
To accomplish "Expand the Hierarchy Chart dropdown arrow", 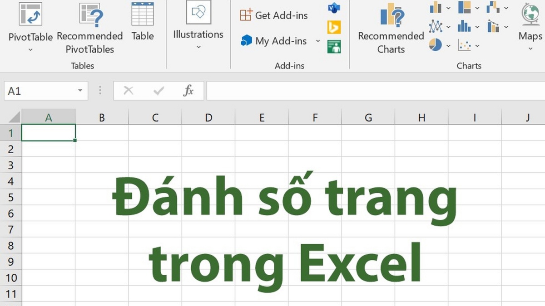I will (477, 8).
